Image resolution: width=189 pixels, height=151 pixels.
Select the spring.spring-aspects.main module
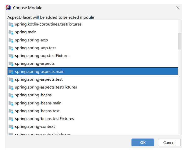(x=40, y=72)
